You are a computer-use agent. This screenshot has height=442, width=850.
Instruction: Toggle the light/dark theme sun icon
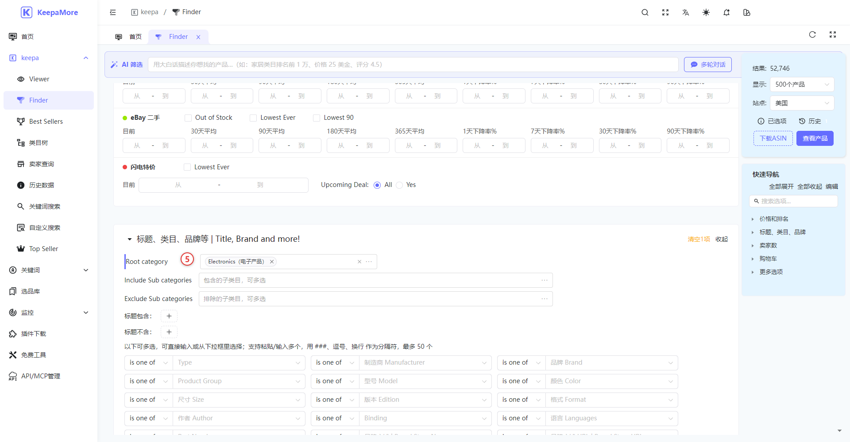pos(706,12)
